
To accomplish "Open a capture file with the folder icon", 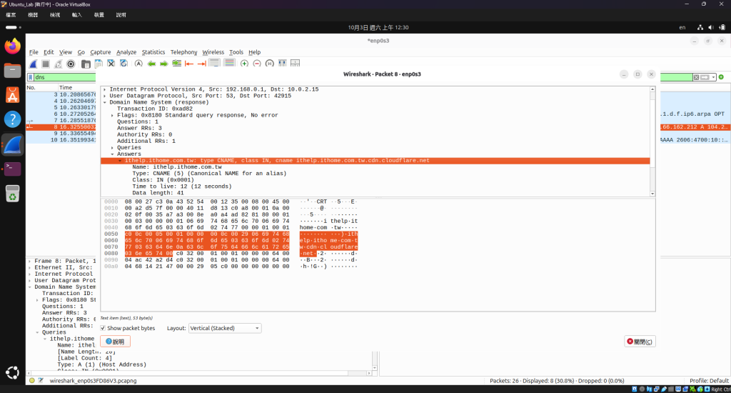I will click(x=86, y=64).
